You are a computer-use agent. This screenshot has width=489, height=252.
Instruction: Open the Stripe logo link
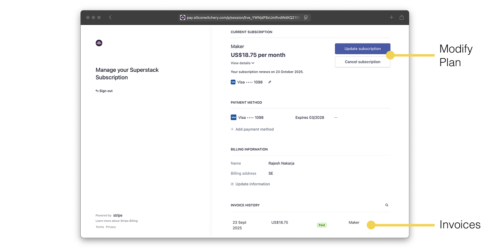[118, 215]
